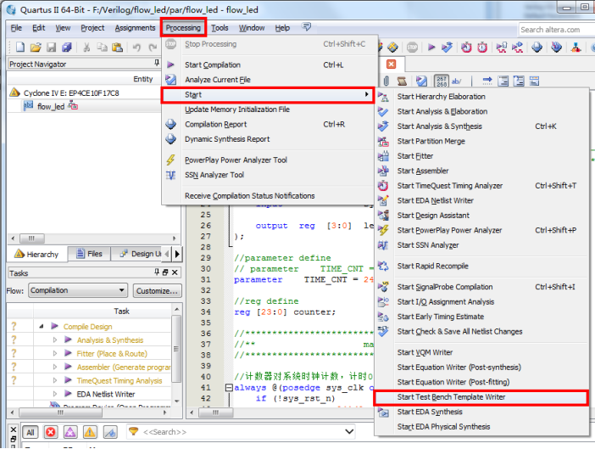Choose Start Analysis & Synthesis submenu entry

coord(481,126)
